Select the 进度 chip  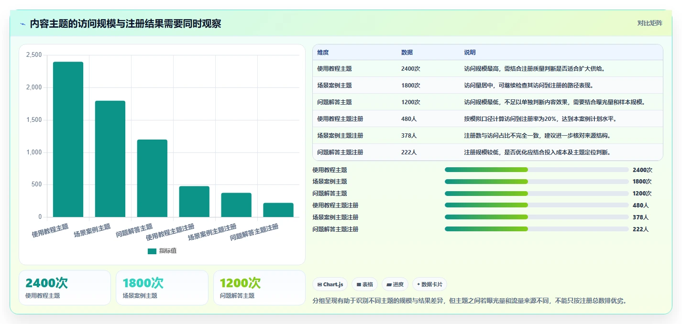[x=395, y=284]
